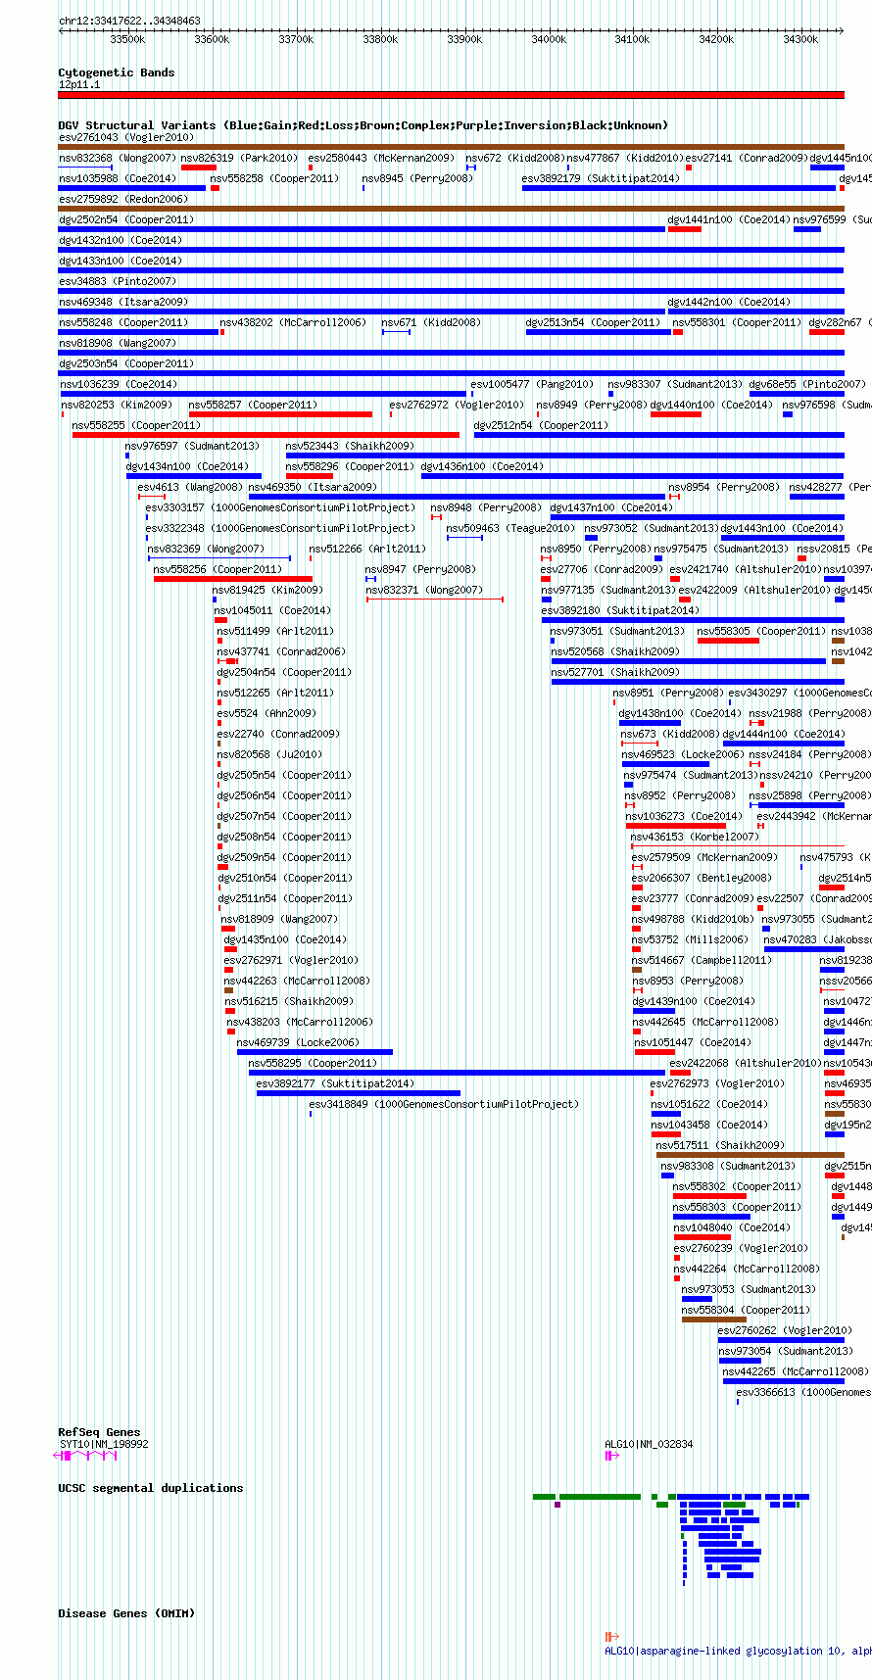This screenshot has width=872, height=1680.
Task: Select nsv820253 (Kim2009) variant label
Action: [117, 405]
